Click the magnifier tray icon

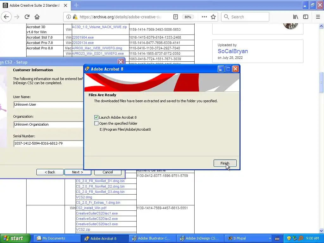[301, 238]
